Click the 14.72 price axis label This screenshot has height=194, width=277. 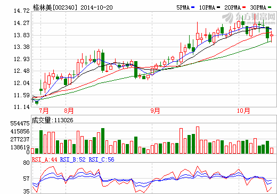tap(22, 11)
